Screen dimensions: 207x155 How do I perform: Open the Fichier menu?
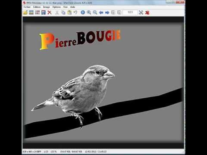pos(27,7)
